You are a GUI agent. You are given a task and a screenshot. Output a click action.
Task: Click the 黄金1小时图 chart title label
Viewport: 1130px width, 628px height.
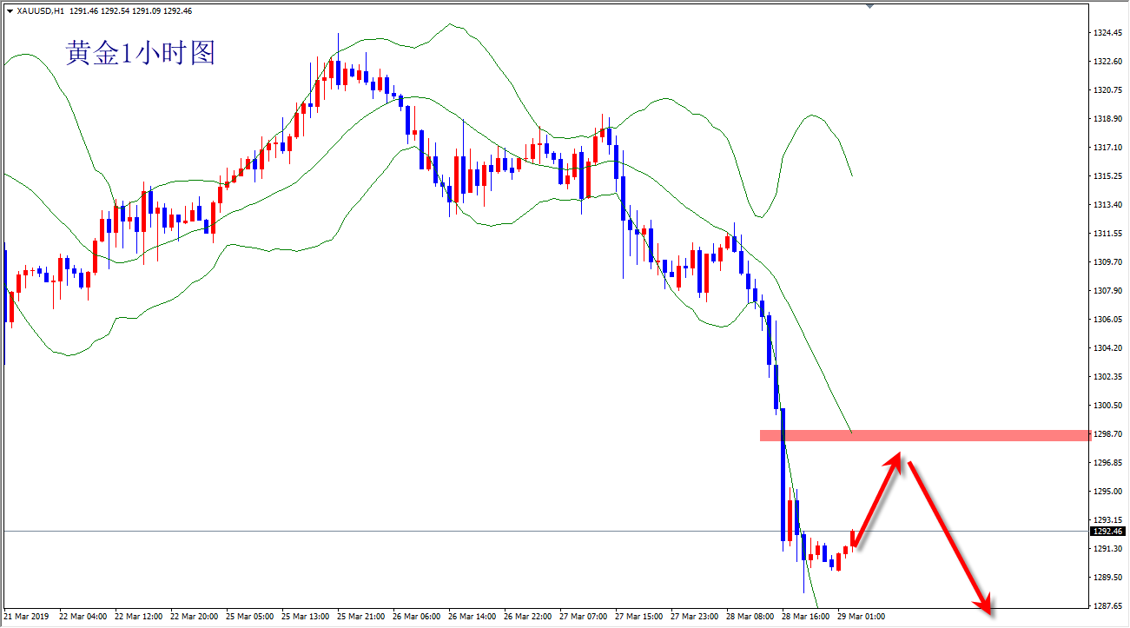140,54
